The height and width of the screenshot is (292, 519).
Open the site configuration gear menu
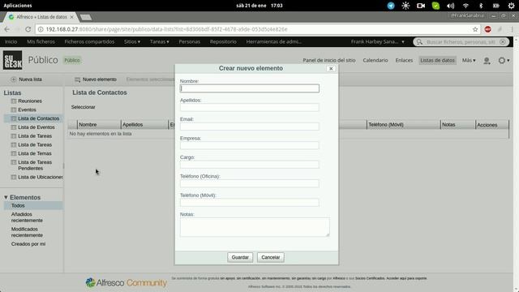pyautogui.click(x=504, y=60)
